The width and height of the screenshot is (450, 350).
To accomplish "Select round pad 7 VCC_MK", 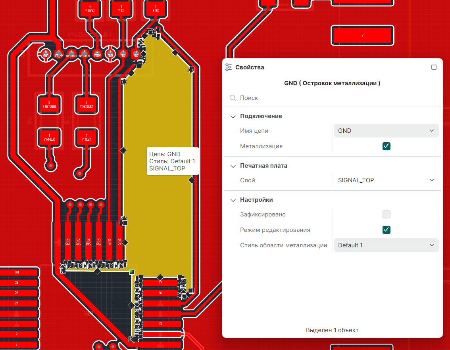I will point(58,54).
